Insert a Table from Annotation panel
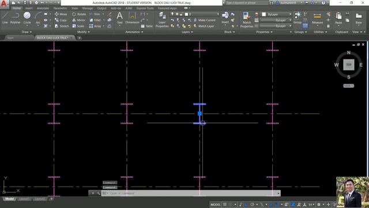The image size is (369, 208). tap(146, 26)
